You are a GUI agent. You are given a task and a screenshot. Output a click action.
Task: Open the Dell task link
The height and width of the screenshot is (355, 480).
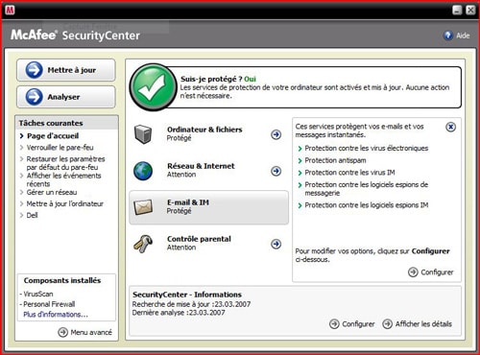pyautogui.click(x=32, y=215)
